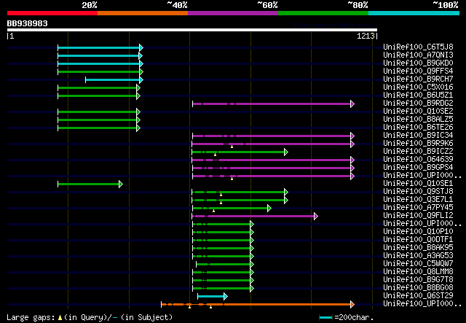Click the green ~80% identity color segment
Screen dimensions: 466x323
coord(323,13)
